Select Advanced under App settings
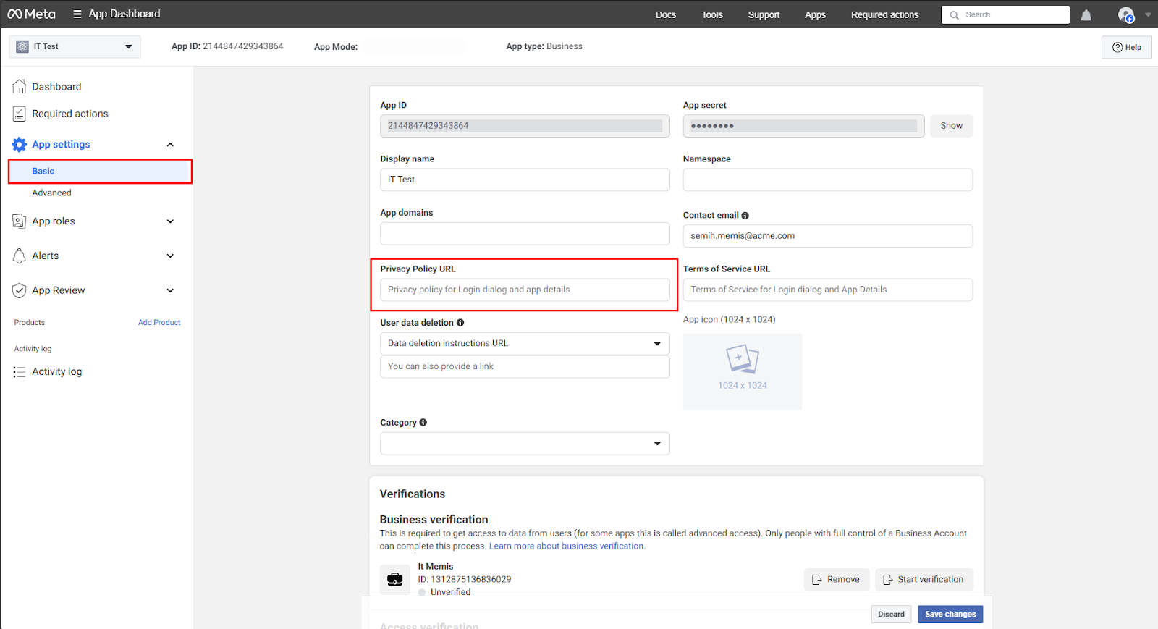 point(51,193)
